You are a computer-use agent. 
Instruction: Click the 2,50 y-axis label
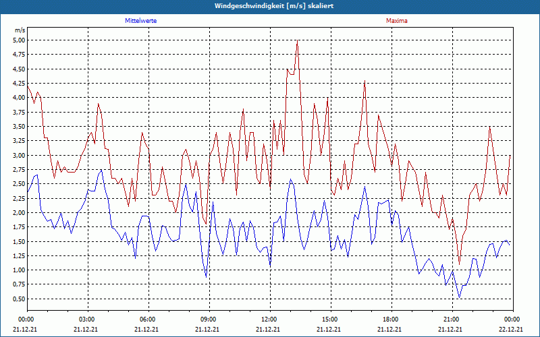[x=20, y=184]
